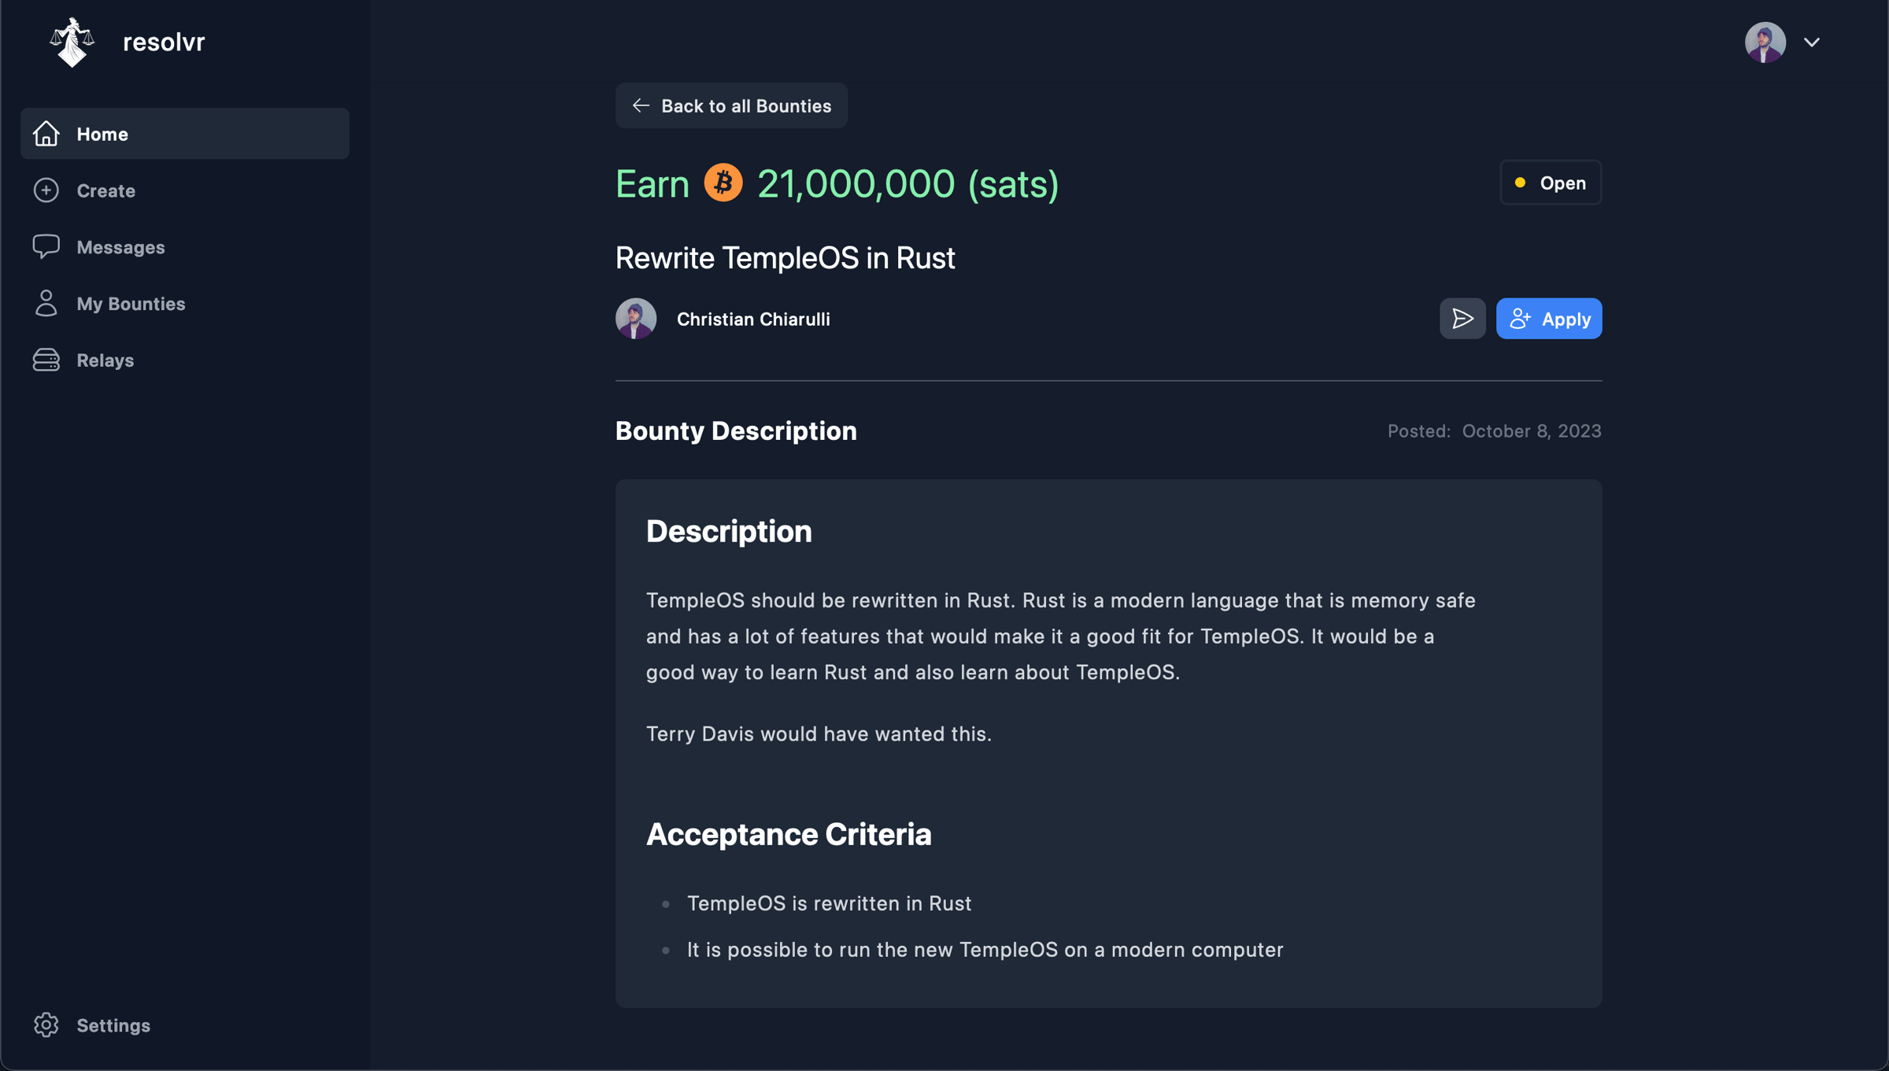Image resolution: width=1889 pixels, height=1071 pixels.
Task: Go back to all Bounties
Action: [x=731, y=105]
